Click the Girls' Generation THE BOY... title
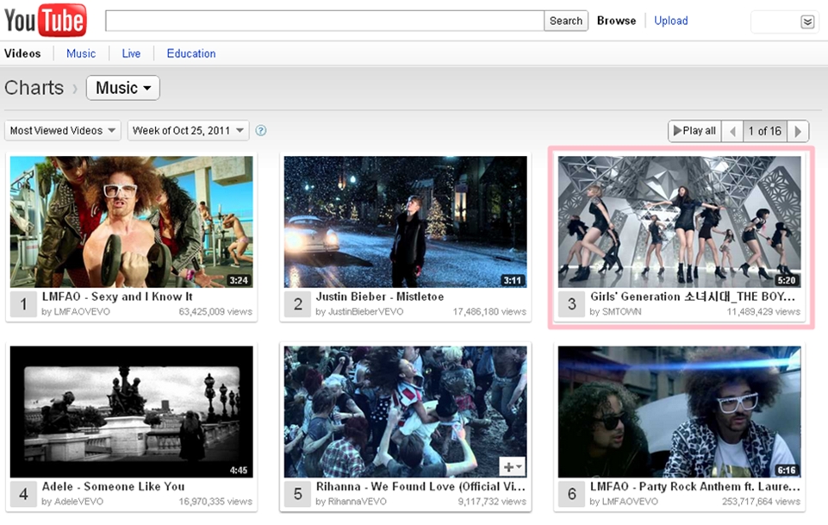The height and width of the screenshot is (525, 828). pos(692,297)
